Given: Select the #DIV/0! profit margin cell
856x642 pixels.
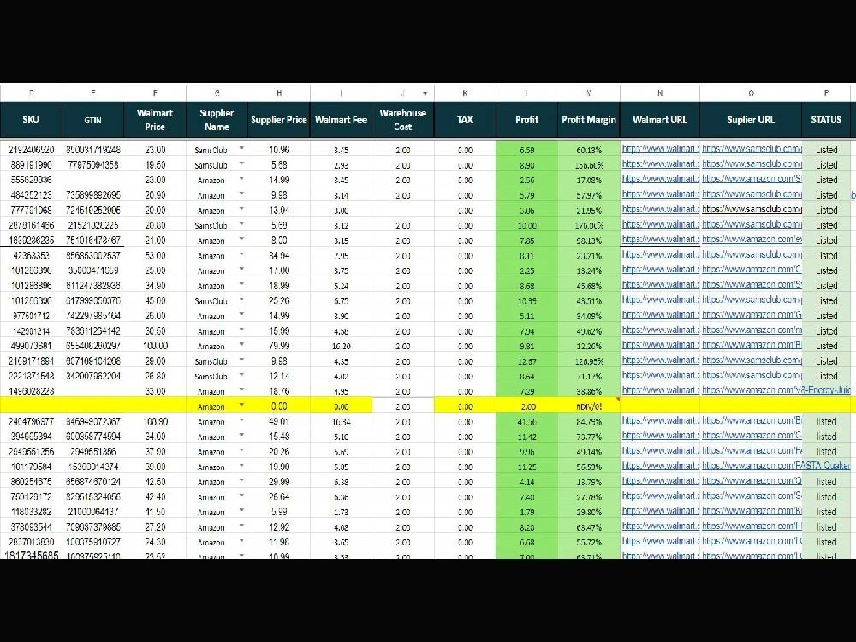Looking at the screenshot, I should (589, 407).
